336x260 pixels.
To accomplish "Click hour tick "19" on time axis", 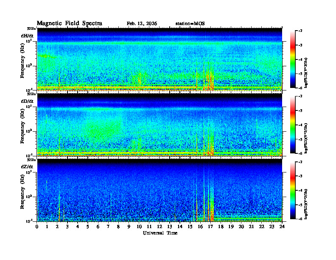I will pos(231,226).
